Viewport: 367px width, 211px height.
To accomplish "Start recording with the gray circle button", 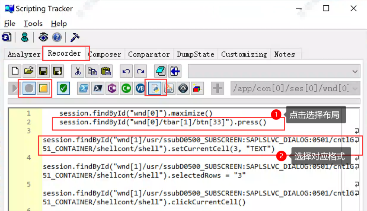I will [29, 88].
